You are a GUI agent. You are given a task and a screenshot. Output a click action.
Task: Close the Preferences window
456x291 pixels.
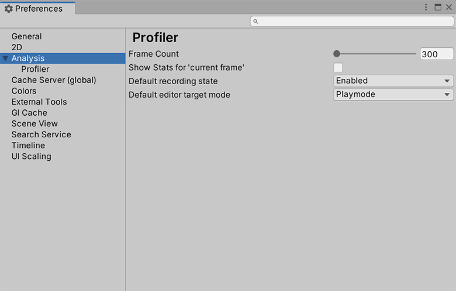pos(449,7)
